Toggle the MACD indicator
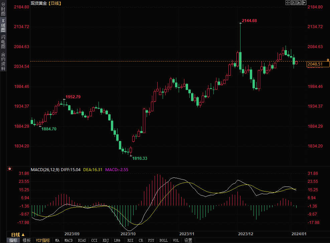This screenshot has height=243, width=330. [x=68, y=240]
